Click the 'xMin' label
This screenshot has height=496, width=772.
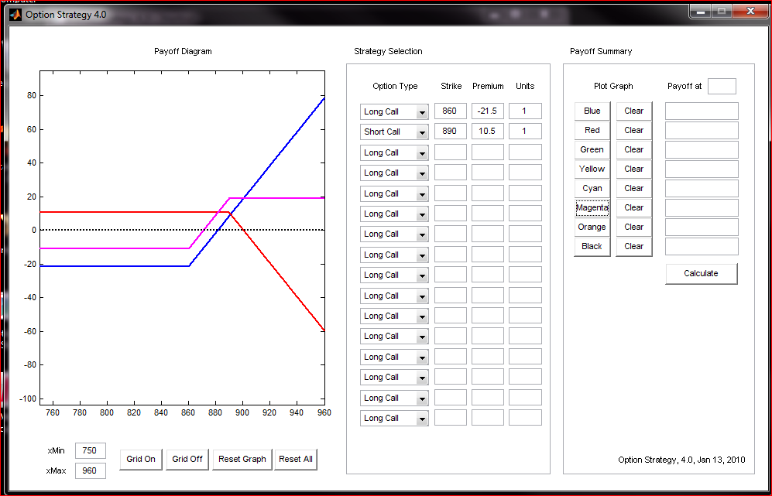click(x=56, y=450)
